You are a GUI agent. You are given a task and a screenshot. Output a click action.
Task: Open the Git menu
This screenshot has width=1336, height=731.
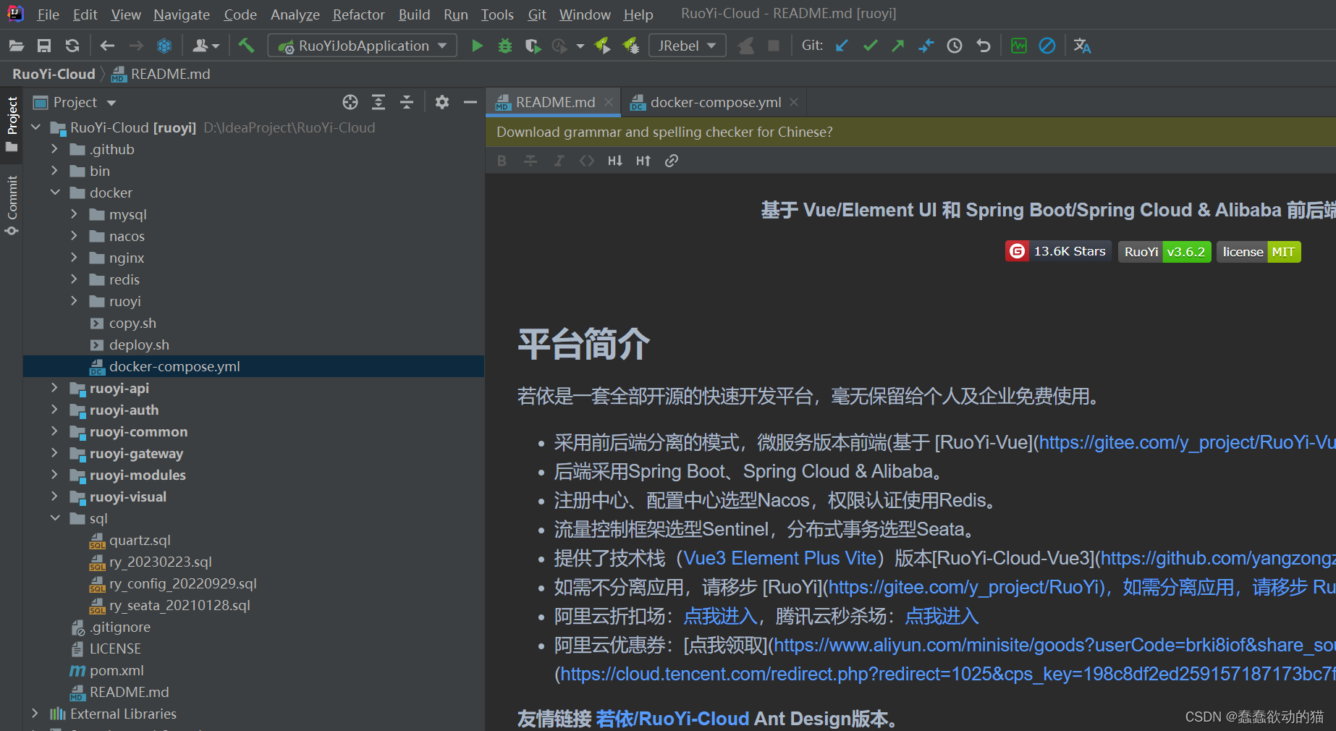coord(537,14)
